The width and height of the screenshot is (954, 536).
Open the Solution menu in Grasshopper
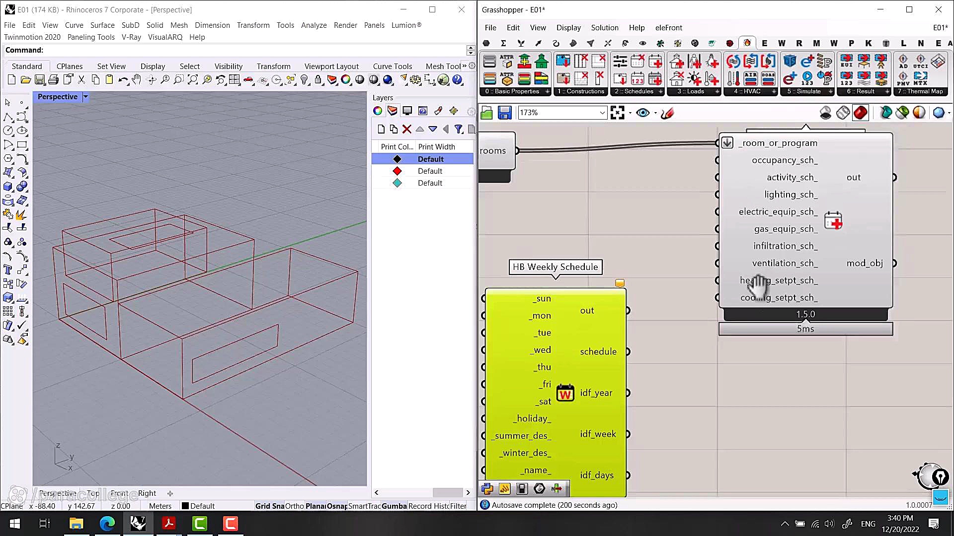tap(604, 28)
